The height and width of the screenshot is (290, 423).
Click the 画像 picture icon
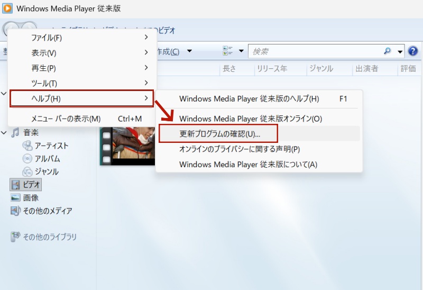pos(15,197)
